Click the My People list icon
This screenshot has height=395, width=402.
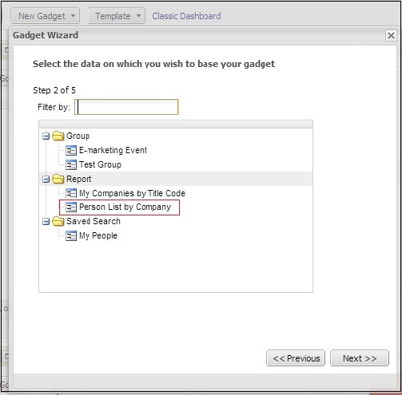(71, 236)
